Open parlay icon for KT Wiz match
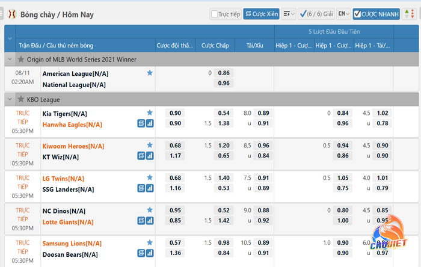 click(141, 156)
